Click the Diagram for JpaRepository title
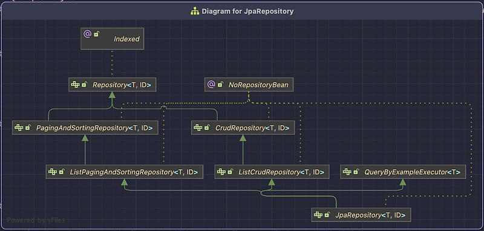This screenshot has width=484, height=231. pos(247,11)
